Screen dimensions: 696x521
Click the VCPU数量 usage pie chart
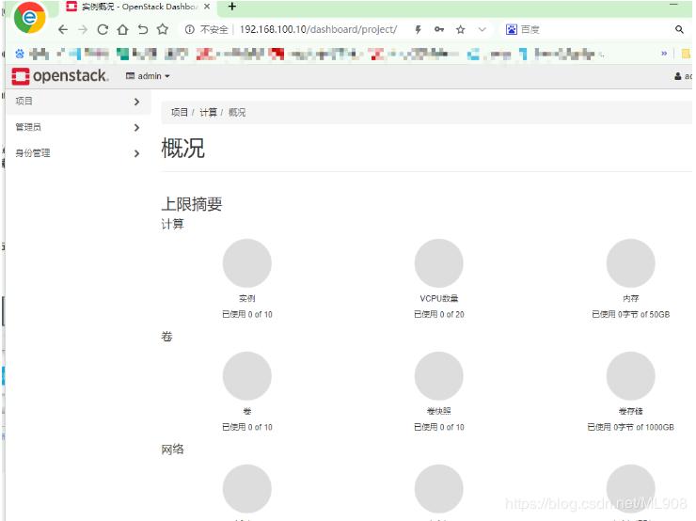pos(438,263)
